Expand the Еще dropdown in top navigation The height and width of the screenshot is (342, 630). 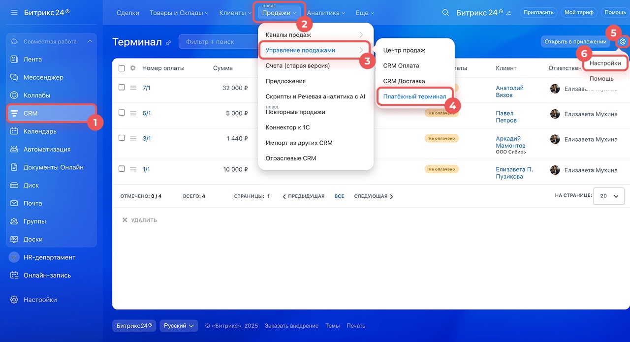tap(365, 13)
